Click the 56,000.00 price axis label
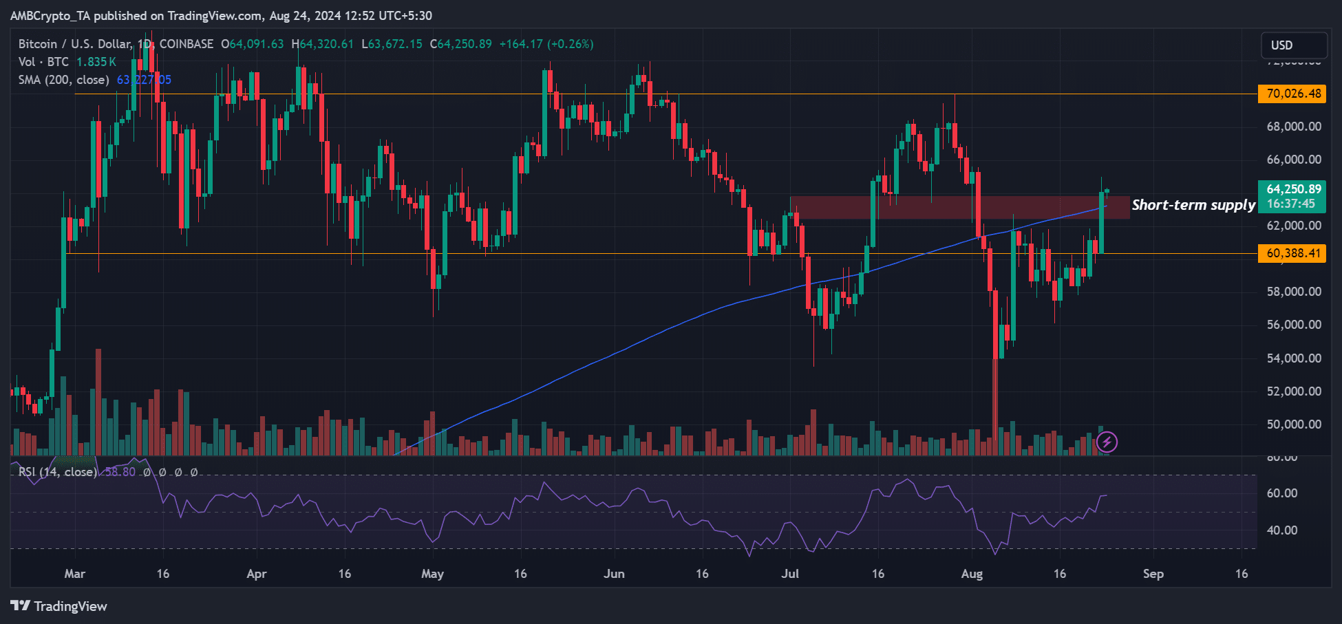1342x624 pixels. pos(1294,325)
